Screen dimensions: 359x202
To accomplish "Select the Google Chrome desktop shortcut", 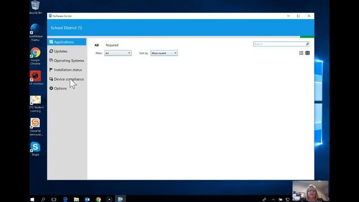I will (35, 56).
